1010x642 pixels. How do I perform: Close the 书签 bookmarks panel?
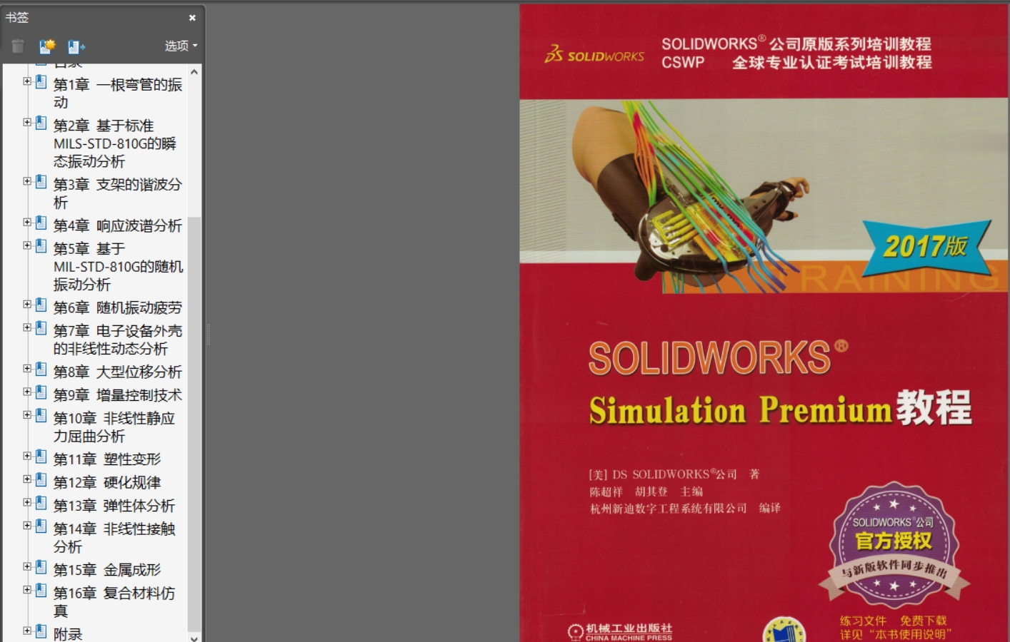point(192,18)
